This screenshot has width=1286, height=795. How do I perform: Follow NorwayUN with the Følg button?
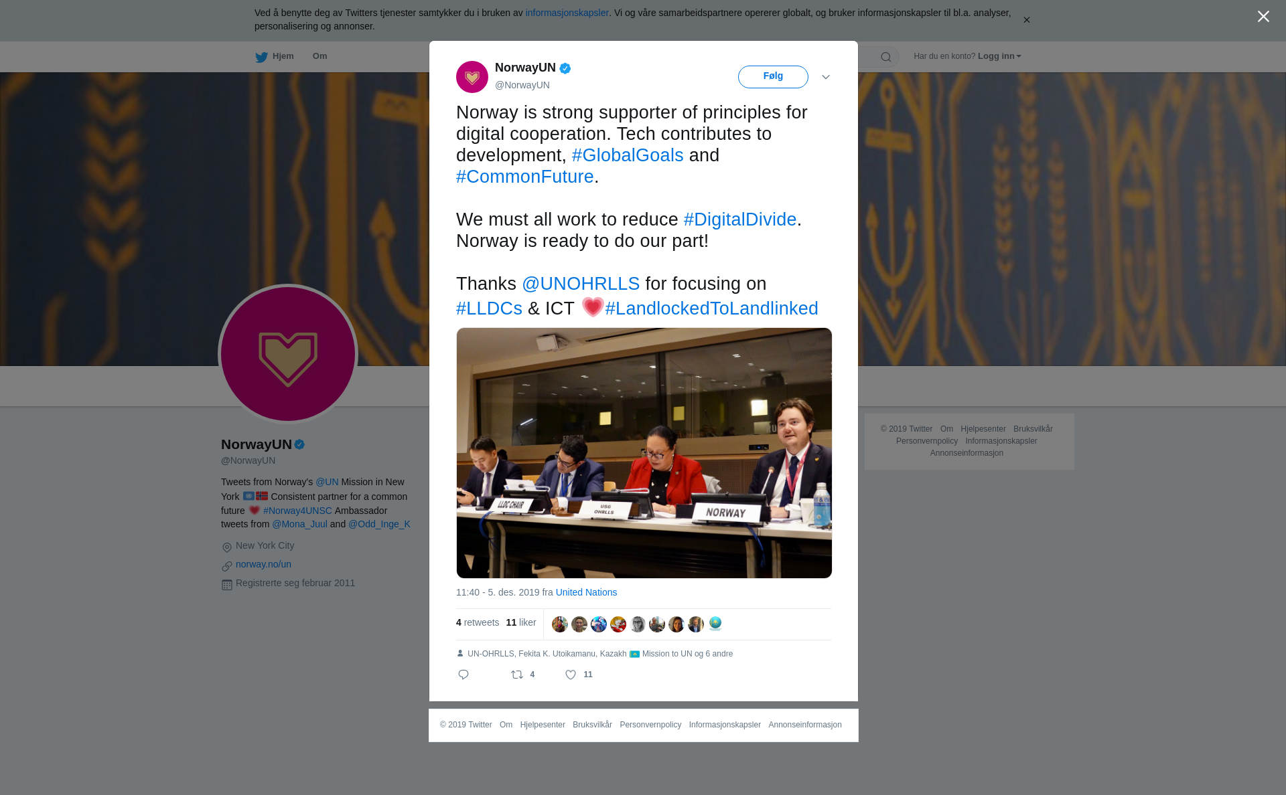point(773,77)
